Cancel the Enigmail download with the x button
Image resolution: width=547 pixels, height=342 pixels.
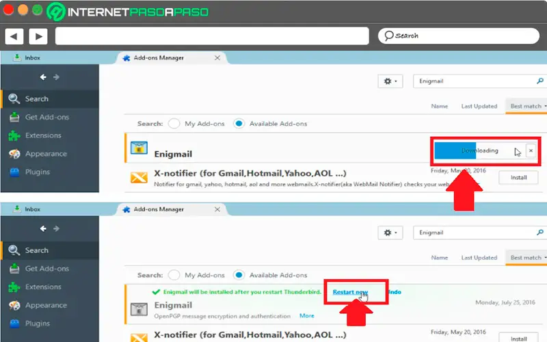[531, 150]
